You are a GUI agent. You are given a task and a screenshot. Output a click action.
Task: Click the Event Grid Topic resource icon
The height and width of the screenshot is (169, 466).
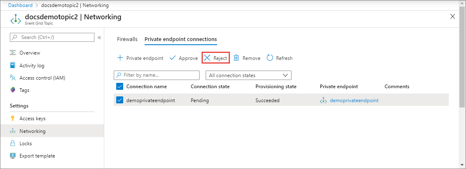(16, 19)
